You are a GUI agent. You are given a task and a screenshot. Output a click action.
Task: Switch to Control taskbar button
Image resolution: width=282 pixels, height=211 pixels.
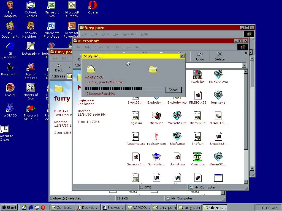coord(63,208)
